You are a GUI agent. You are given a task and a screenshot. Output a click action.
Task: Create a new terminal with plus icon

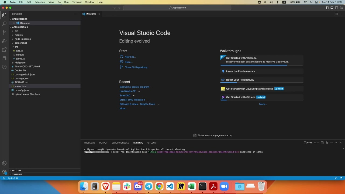point(315,143)
